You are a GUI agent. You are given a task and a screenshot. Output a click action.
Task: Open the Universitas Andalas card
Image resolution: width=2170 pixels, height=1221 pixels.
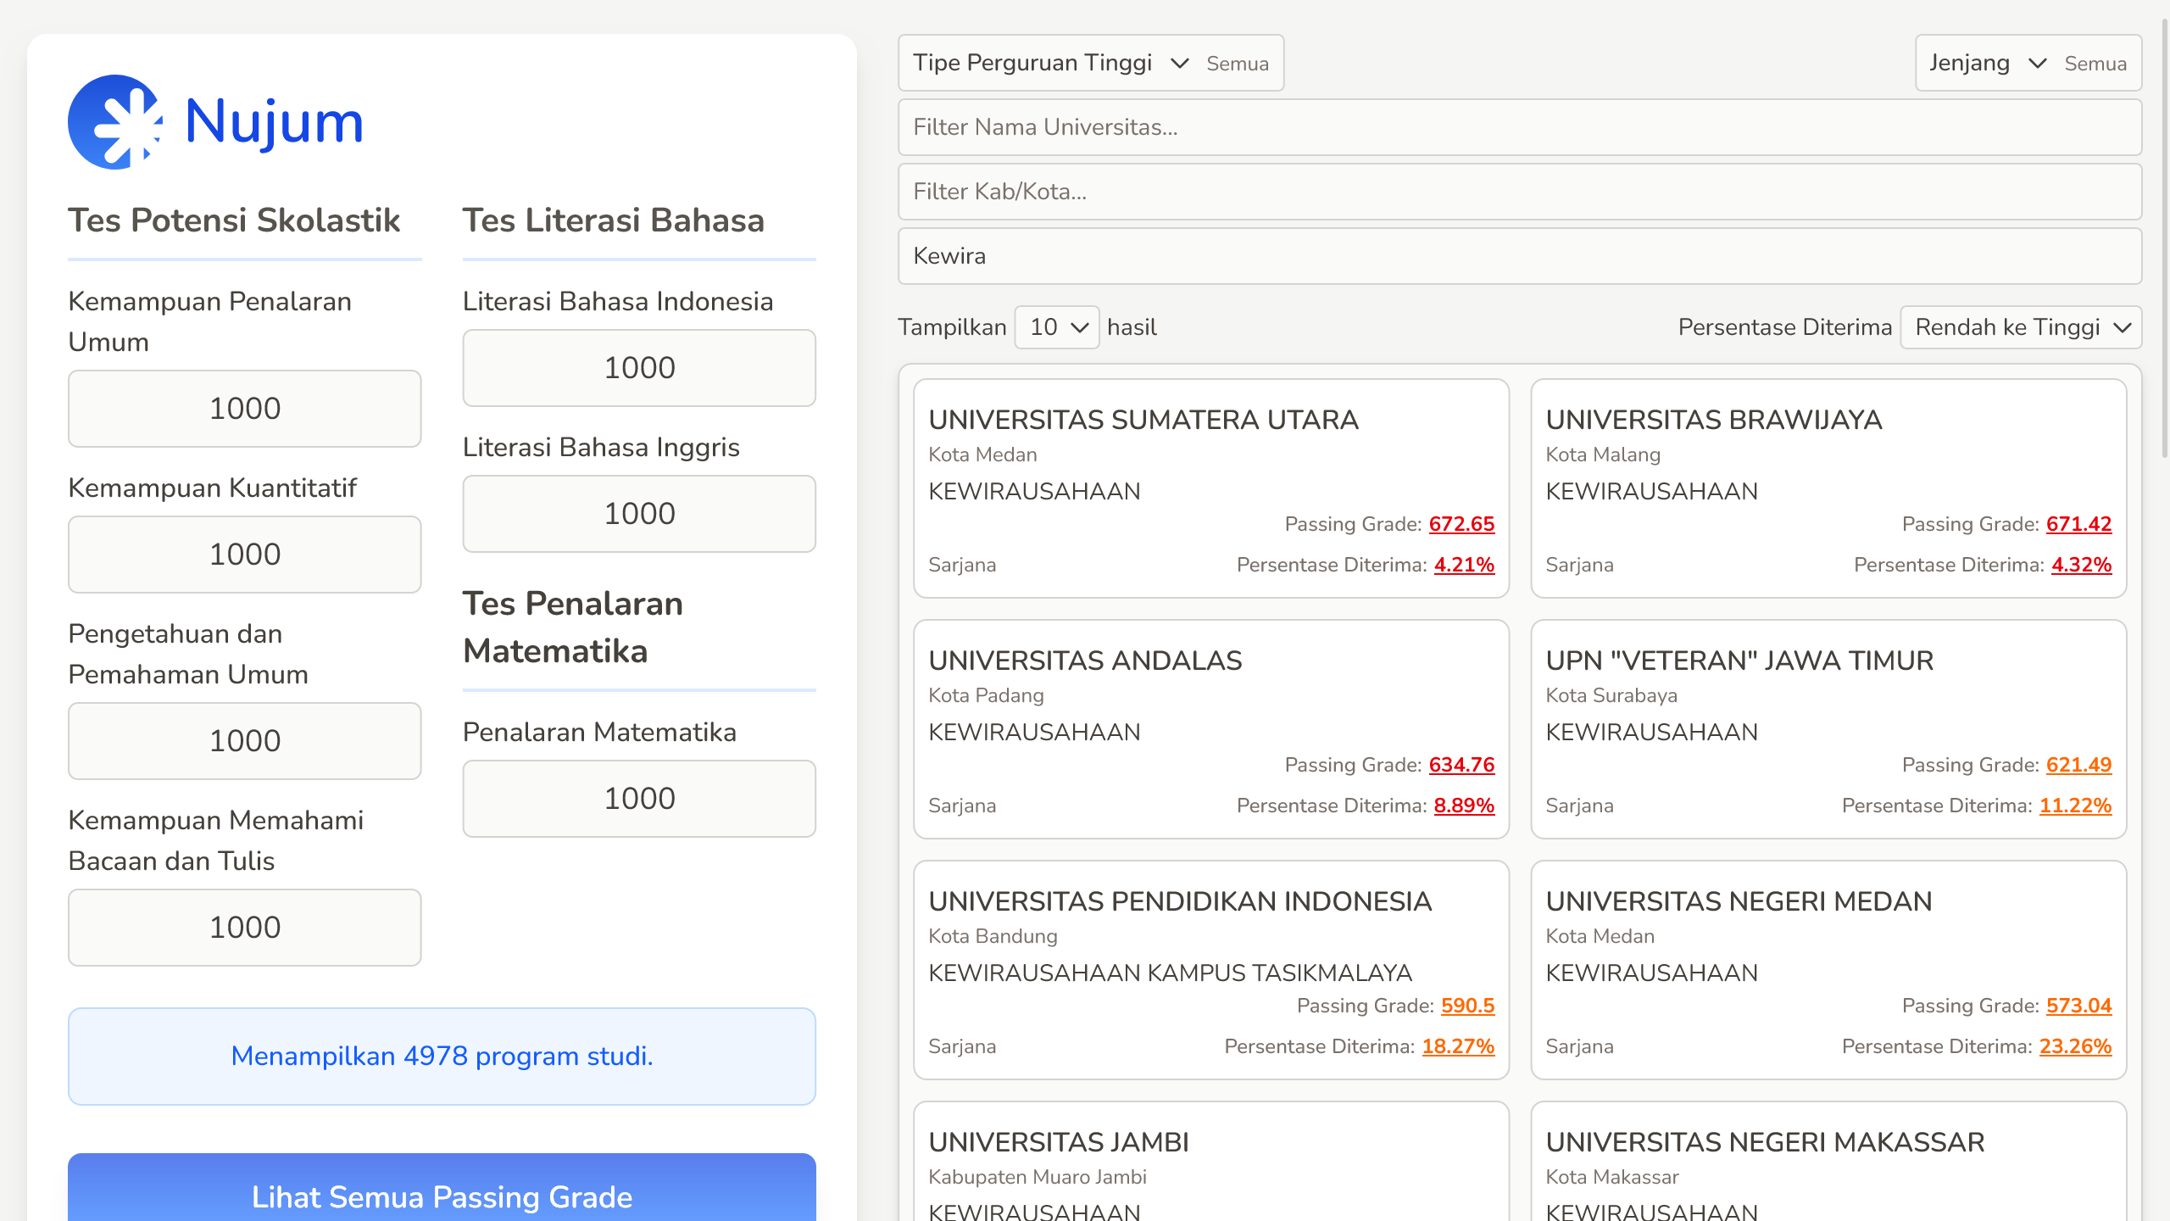pos(1211,729)
